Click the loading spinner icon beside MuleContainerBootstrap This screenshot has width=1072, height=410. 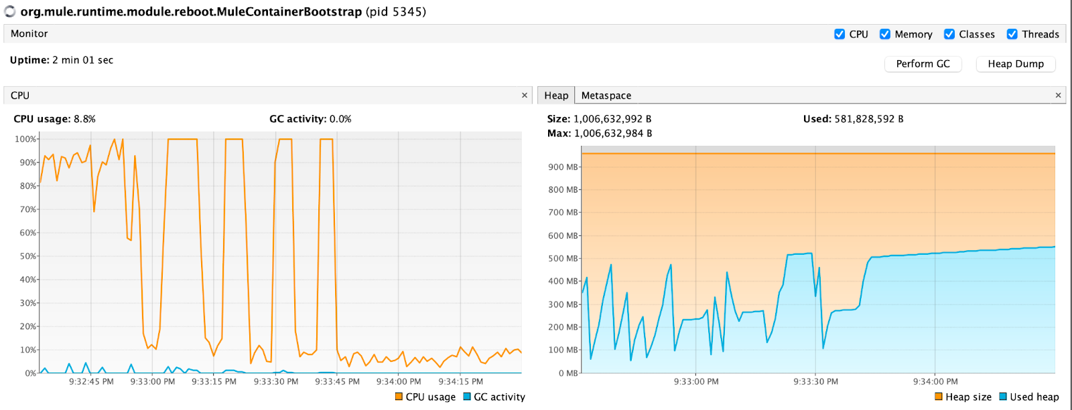(x=9, y=11)
